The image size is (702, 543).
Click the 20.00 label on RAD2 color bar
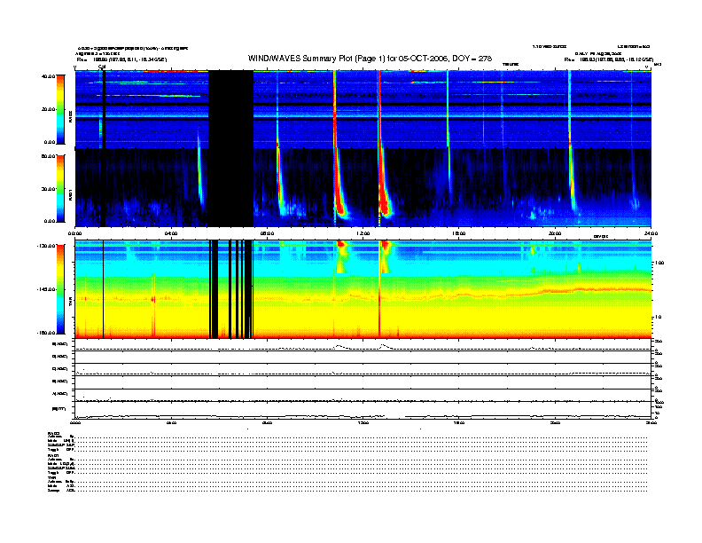[48, 109]
